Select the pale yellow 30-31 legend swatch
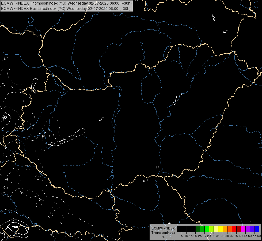 216,229
